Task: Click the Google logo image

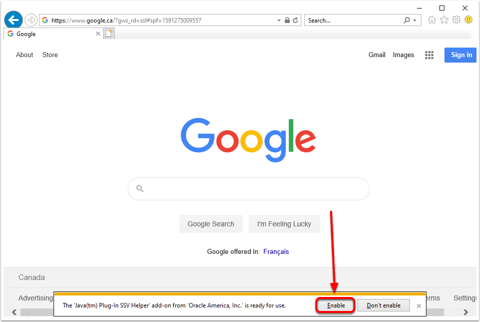Action: click(x=248, y=140)
